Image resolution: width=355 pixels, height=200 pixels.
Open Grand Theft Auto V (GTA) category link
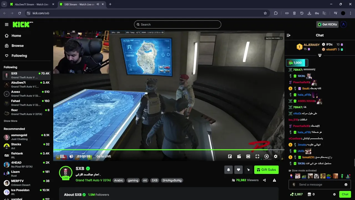93,180
